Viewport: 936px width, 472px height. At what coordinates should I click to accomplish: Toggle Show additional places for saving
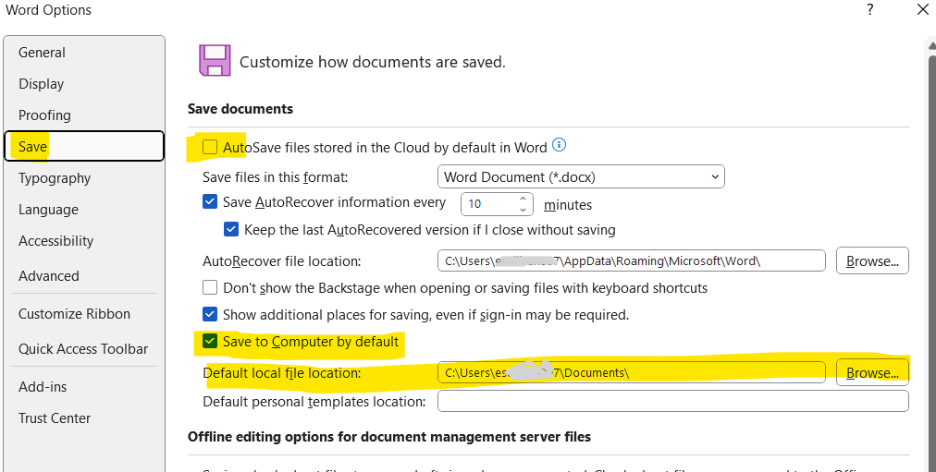[210, 314]
